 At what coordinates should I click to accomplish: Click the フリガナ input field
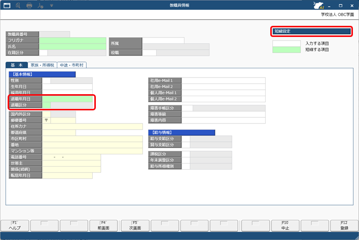tap(73, 40)
